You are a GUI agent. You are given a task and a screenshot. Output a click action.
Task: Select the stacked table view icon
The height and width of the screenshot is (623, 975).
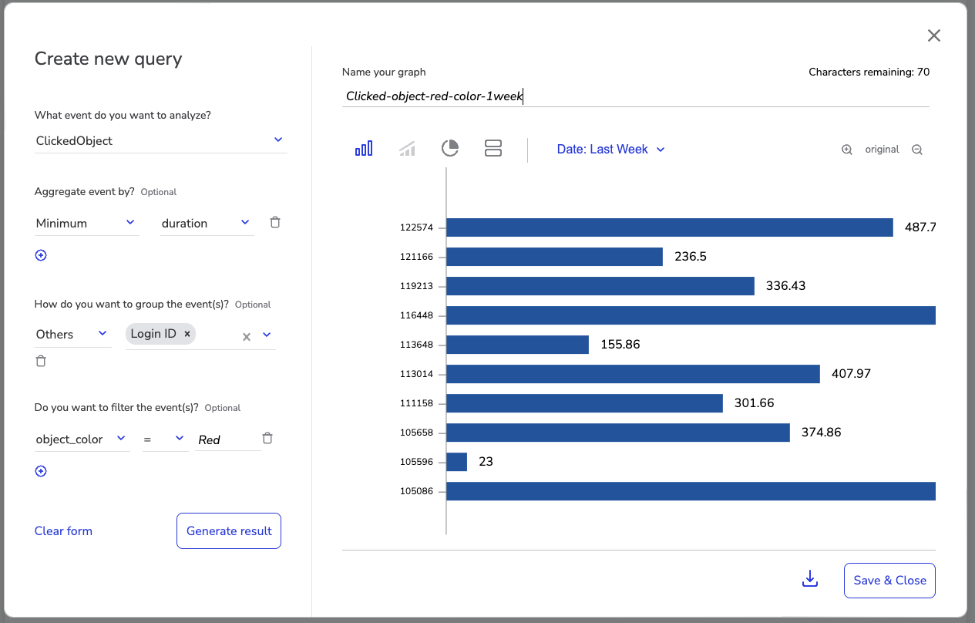pyautogui.click(x=493, y=149)
